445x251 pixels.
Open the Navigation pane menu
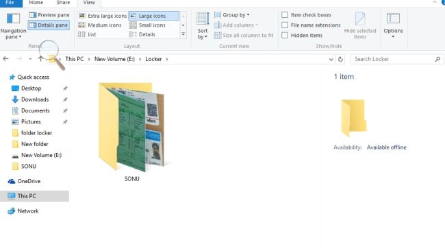pos(13,26)
